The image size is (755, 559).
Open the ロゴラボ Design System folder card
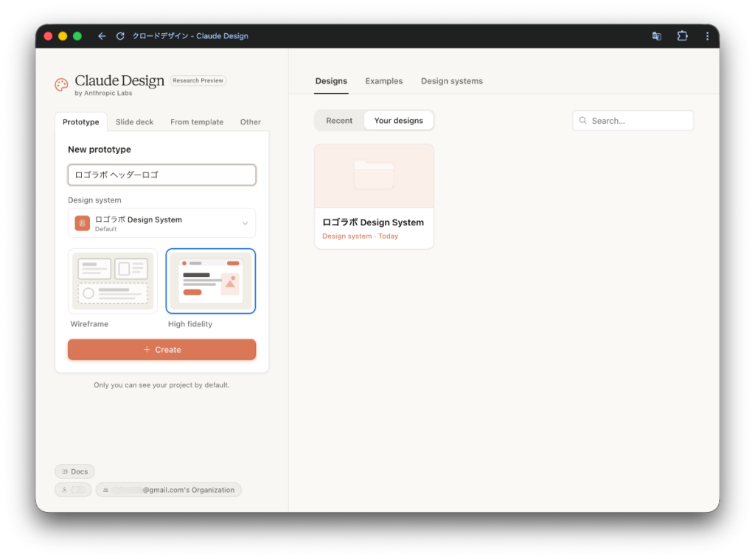click(x=374, y=196)
